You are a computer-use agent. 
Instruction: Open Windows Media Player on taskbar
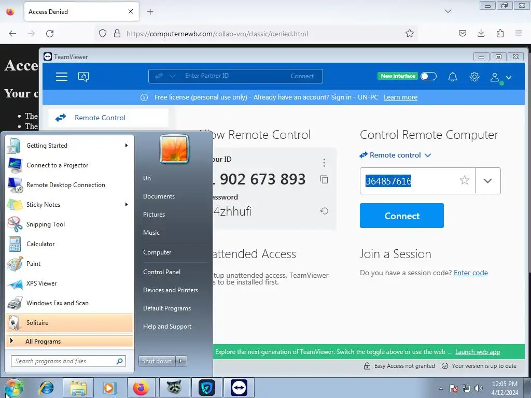[x=109, y=388]
